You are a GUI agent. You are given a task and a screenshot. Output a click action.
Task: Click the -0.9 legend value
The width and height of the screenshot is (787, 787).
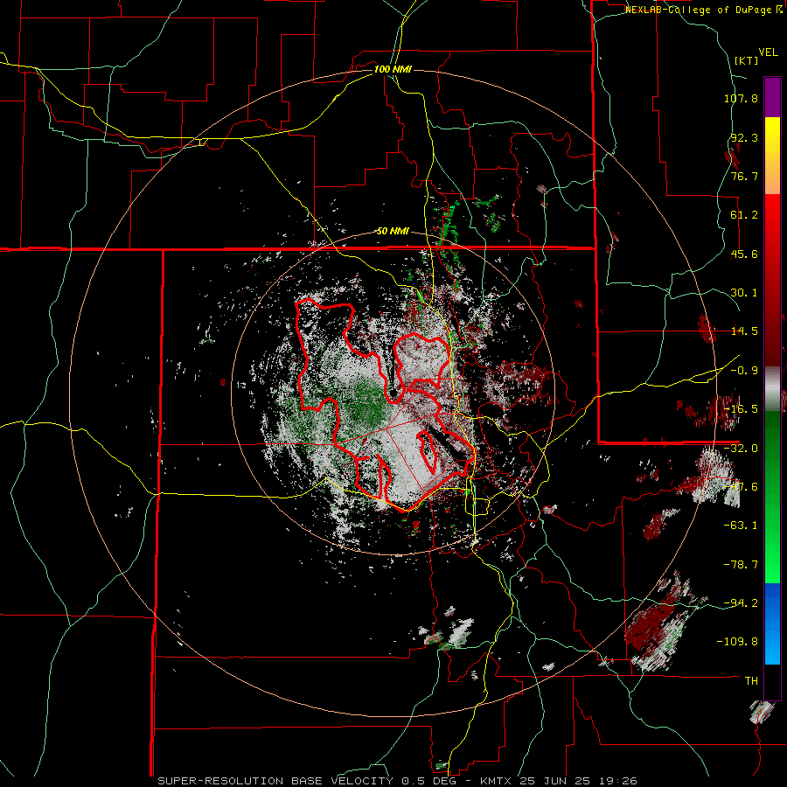click(x=744, y=371)
